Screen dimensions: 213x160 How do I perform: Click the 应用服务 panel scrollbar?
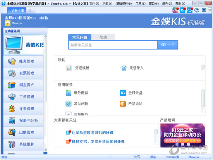[203, 98]
